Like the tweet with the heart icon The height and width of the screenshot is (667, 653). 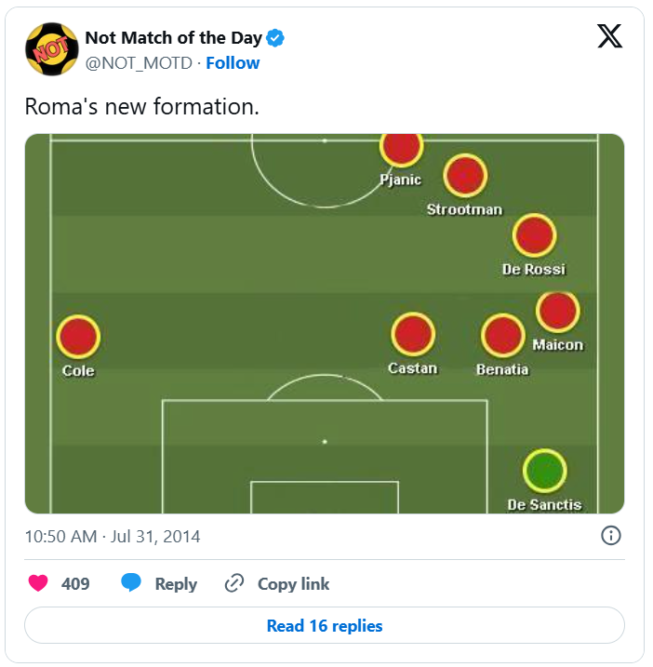click(38, 583)
